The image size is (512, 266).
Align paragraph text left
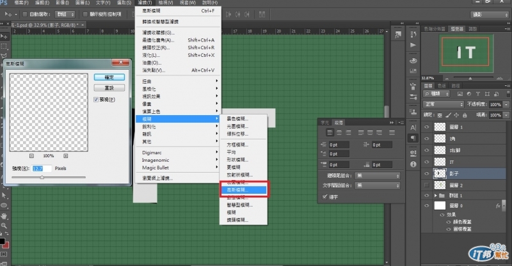click(x=330, y=132)
